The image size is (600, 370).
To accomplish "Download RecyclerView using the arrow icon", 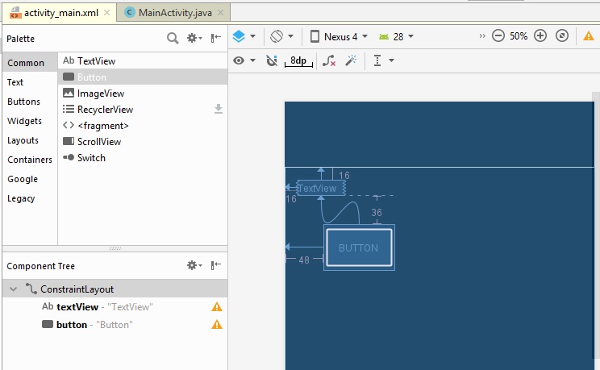I will tap(218, 109).
